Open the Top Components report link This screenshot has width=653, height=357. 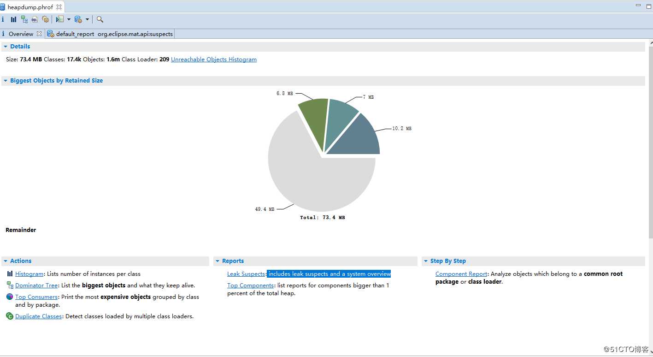point(250,286)
